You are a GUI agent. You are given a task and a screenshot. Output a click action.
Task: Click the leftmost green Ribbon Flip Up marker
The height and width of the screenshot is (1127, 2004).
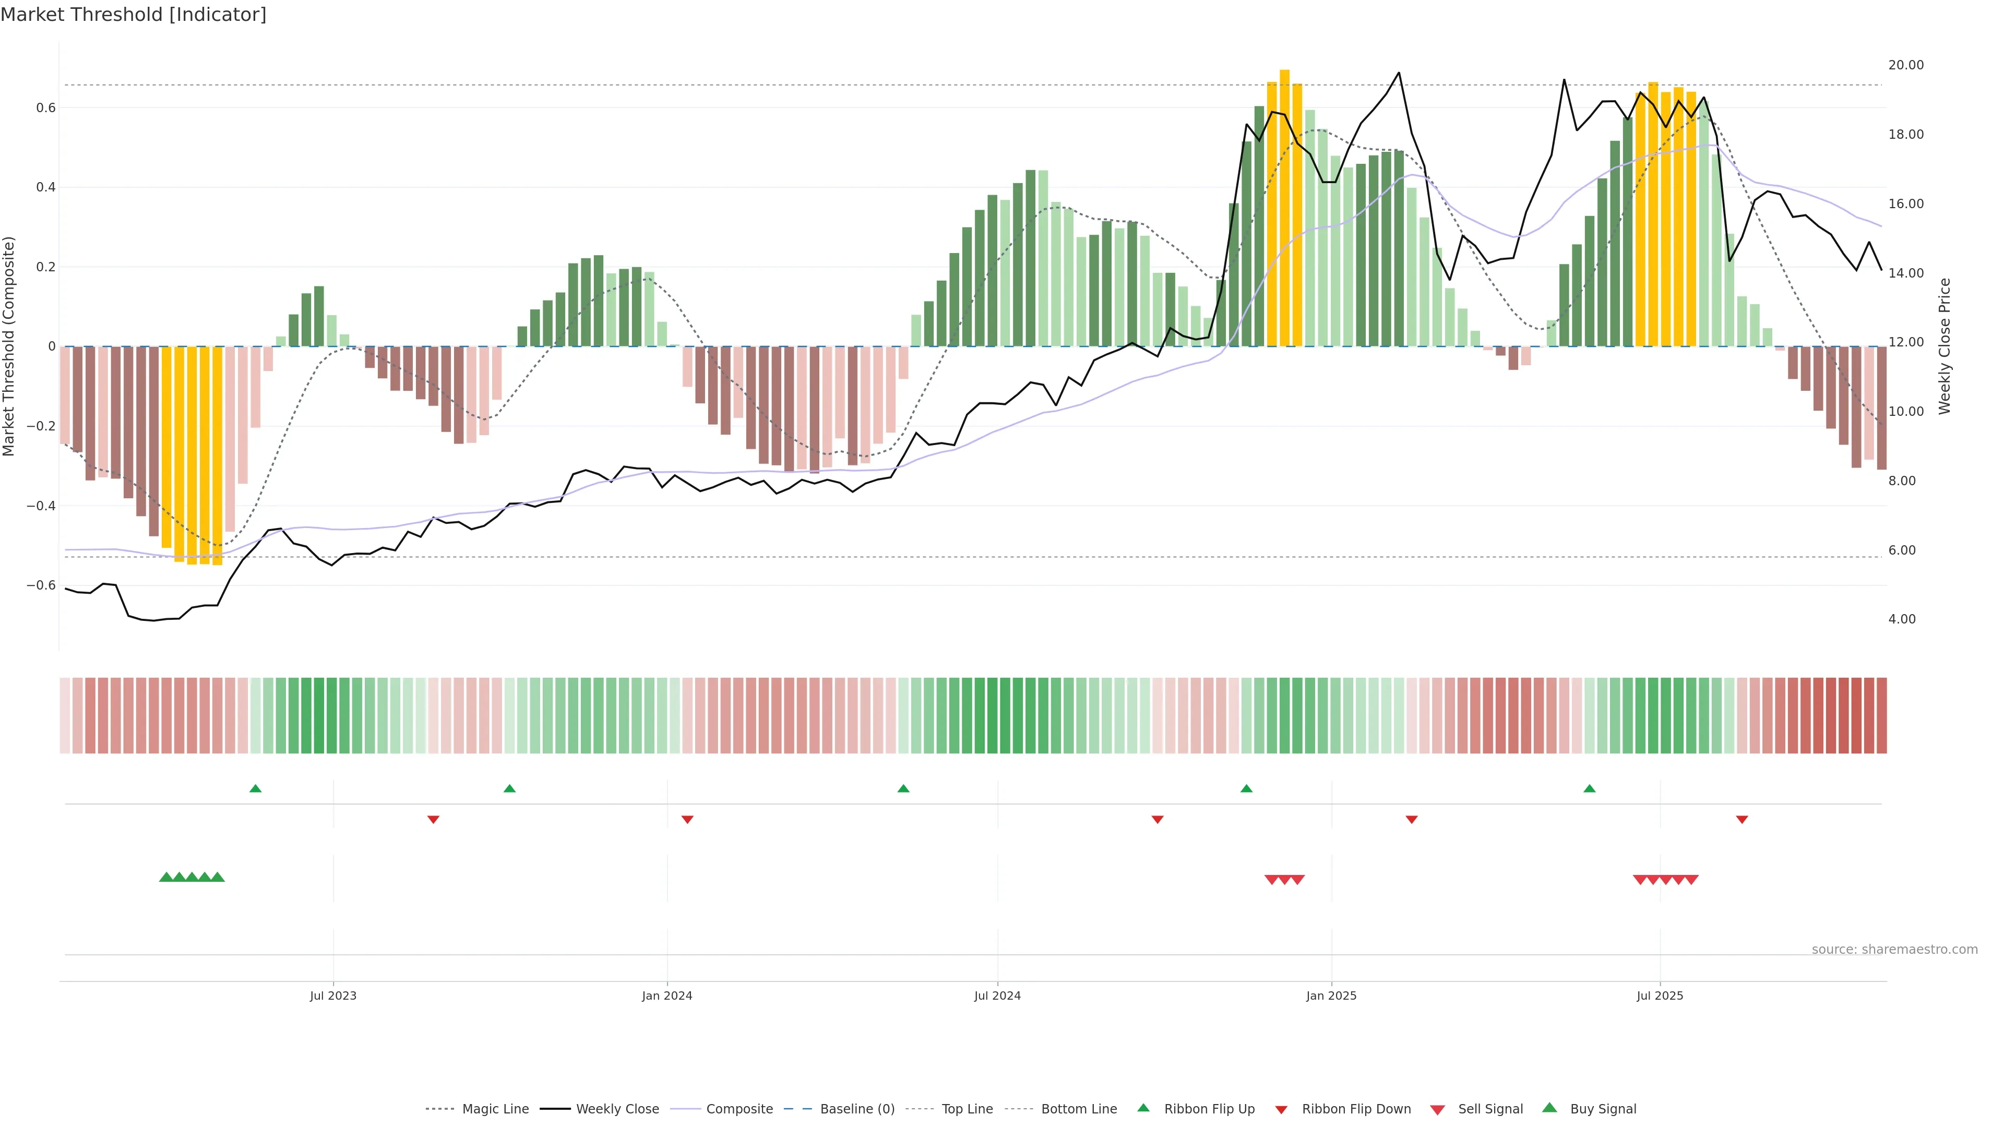(x=255, y=789)
